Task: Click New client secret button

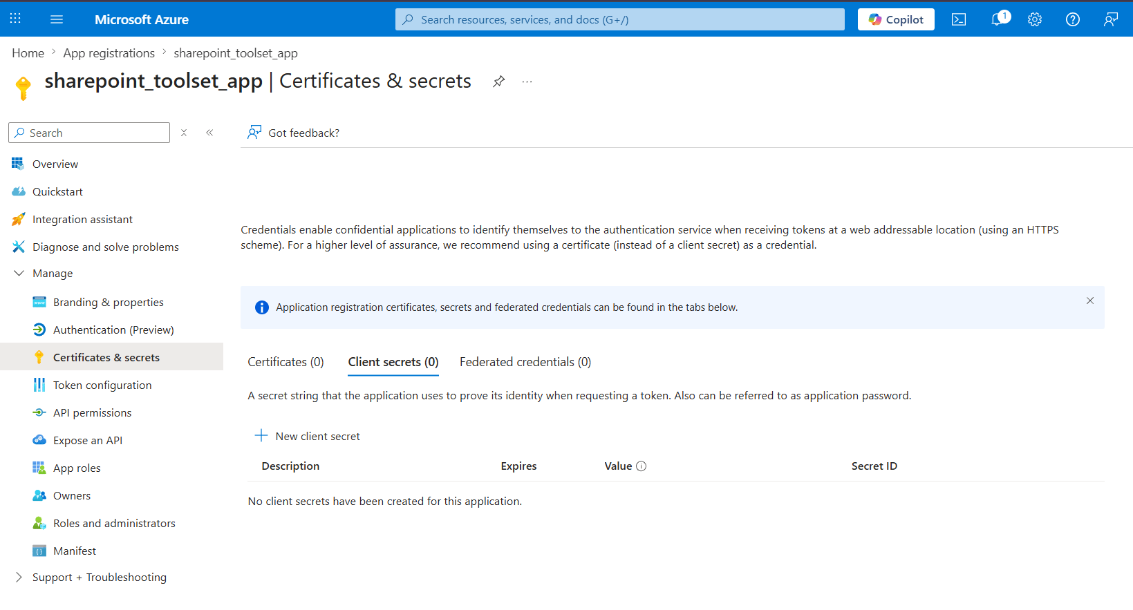Action: coord(308,436)
